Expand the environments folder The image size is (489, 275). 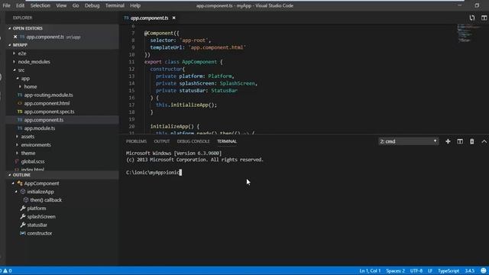(36, 145)
